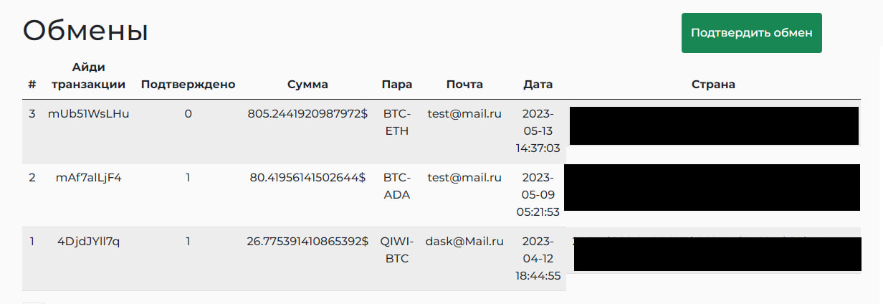
Task: Click the BTC-ETH pair cell
Action: pyautogui.click(x=396, y=122)
